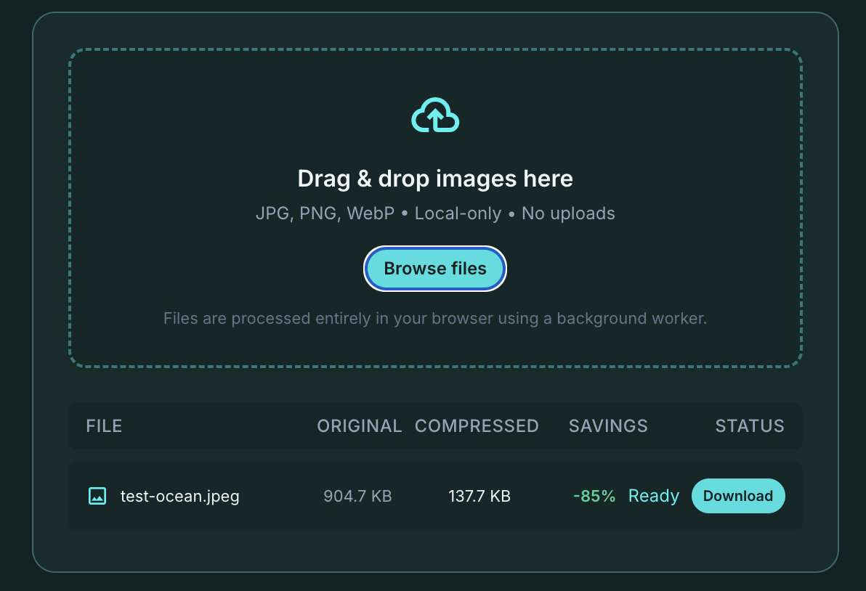Click the Drag & drop images here heading
This screenshot has width=866, height=591.
pos(434,179)
